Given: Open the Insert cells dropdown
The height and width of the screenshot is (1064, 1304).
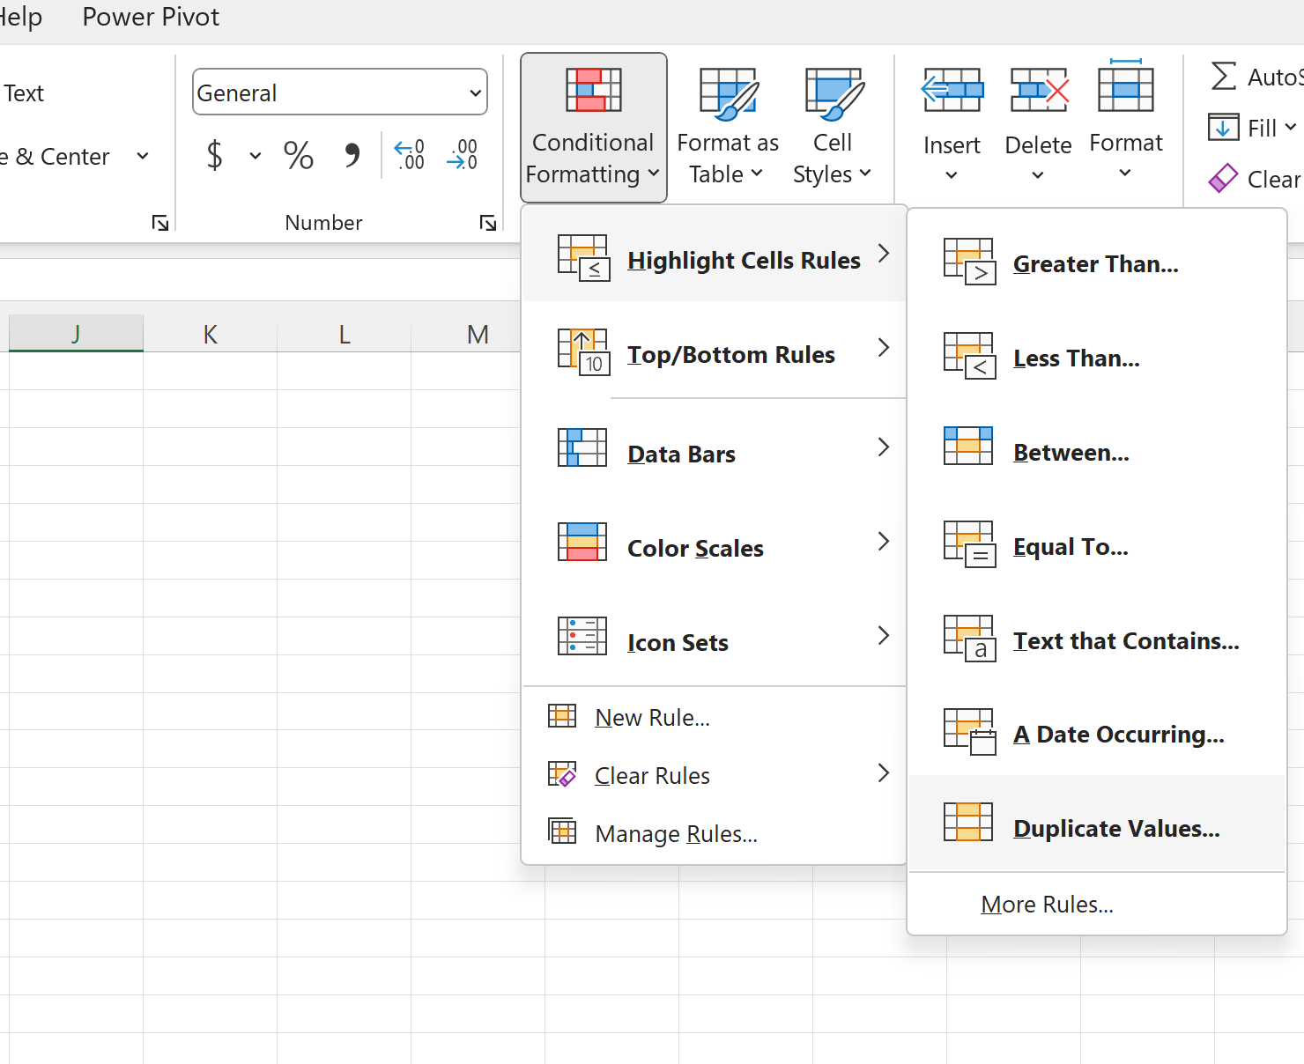Looking at the screenshot, I should pos(952,174).
